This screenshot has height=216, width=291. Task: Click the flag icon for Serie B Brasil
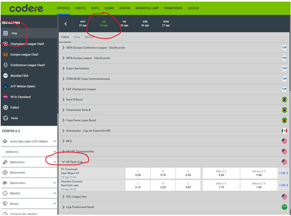tap(284, 100)
